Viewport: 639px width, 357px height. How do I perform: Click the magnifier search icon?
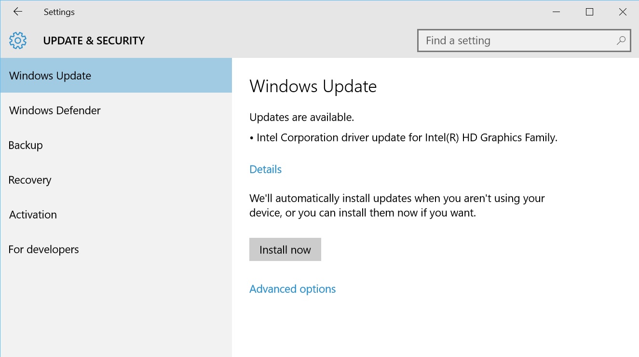[x=621, y=41]
